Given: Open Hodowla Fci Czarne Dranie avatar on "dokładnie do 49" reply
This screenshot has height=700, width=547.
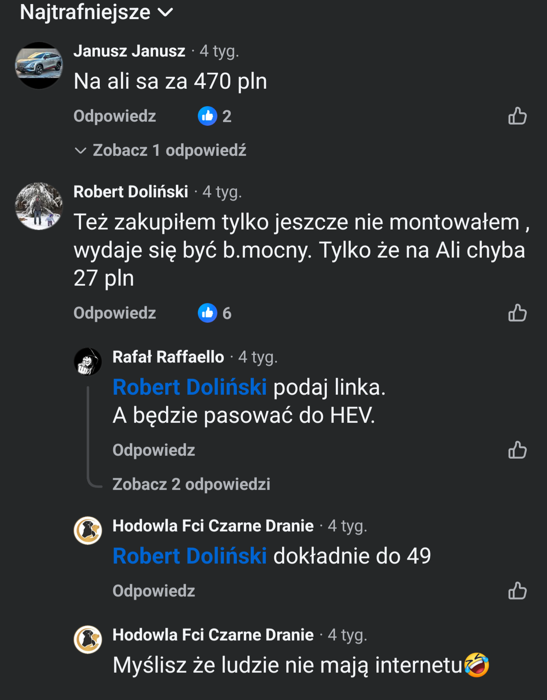Looking at the screenshot, I should point(88,530).
